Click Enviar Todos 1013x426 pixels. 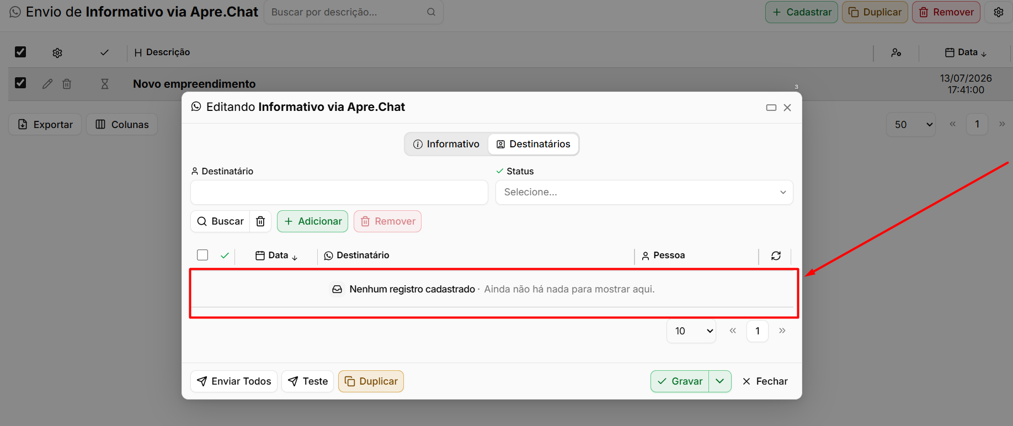coord(234,381)
